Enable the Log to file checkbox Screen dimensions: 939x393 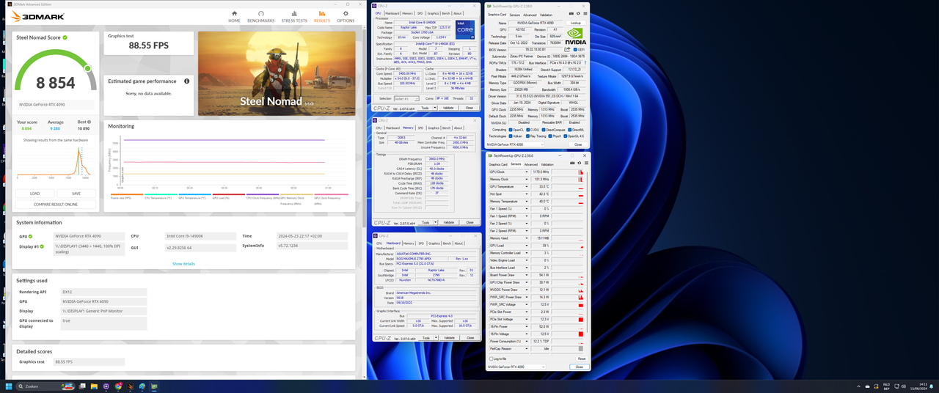coord(490,359)
